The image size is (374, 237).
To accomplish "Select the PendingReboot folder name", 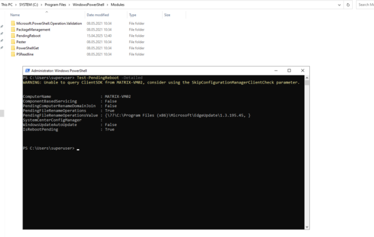I will click(x=29, y=36).
